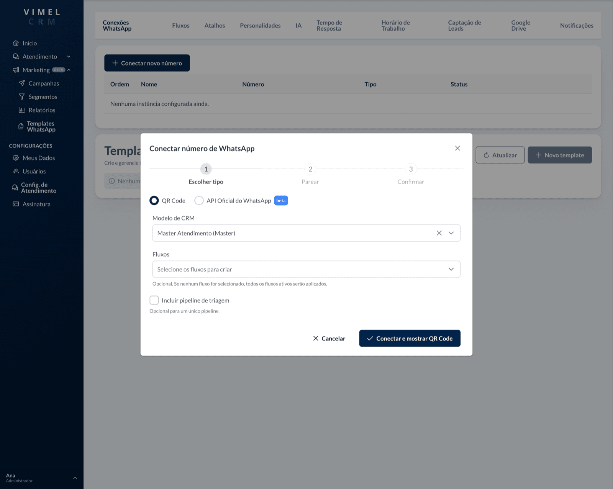Image resolution: width=613 pixels, height=489 pixels.
Task: Click the info icon beside Nenhum
Action: (x=112, y=181)
